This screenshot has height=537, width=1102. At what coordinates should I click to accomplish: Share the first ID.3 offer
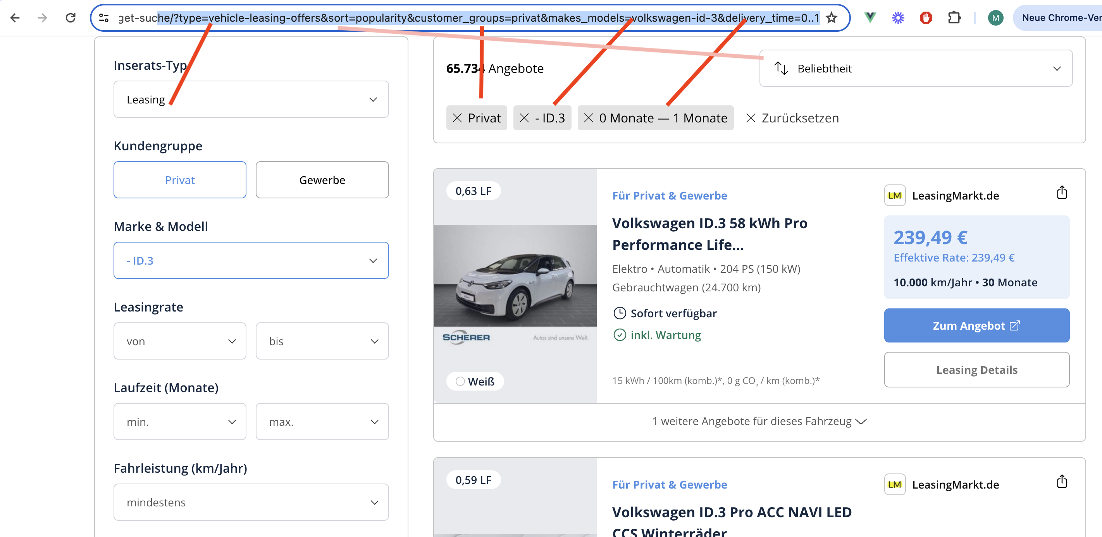click(1062, 193)
